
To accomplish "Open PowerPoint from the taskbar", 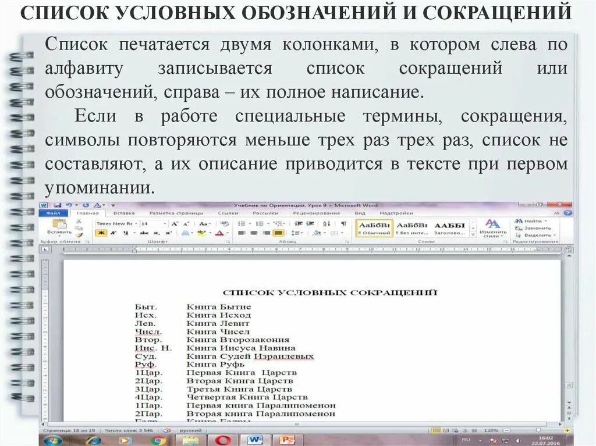I will [x=286, y=440].
